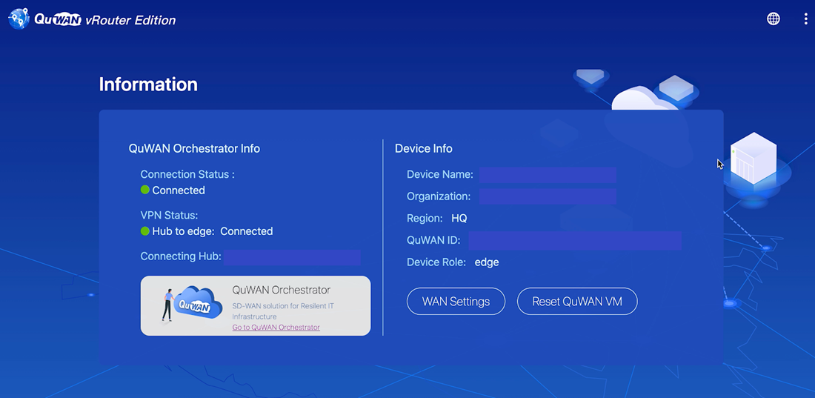Click the green Hub to edge status dot

coord(145,231)
